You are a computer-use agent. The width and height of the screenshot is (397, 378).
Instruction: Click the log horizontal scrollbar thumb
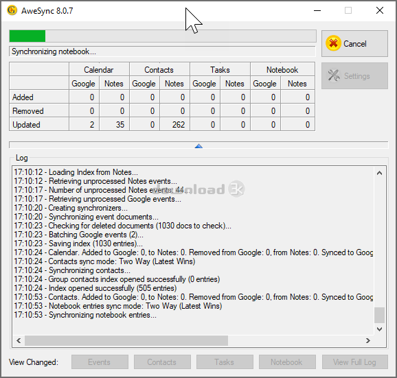pos(126,340)
